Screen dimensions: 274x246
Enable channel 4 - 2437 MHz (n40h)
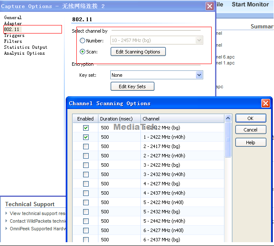[86, 193]
